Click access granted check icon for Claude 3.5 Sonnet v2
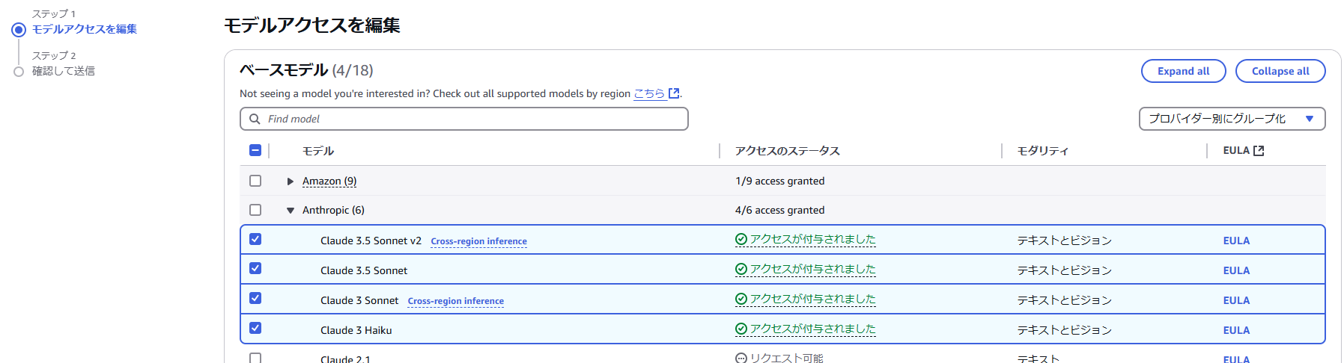This screenshot has width=1344, height=363. click(741, 240)
